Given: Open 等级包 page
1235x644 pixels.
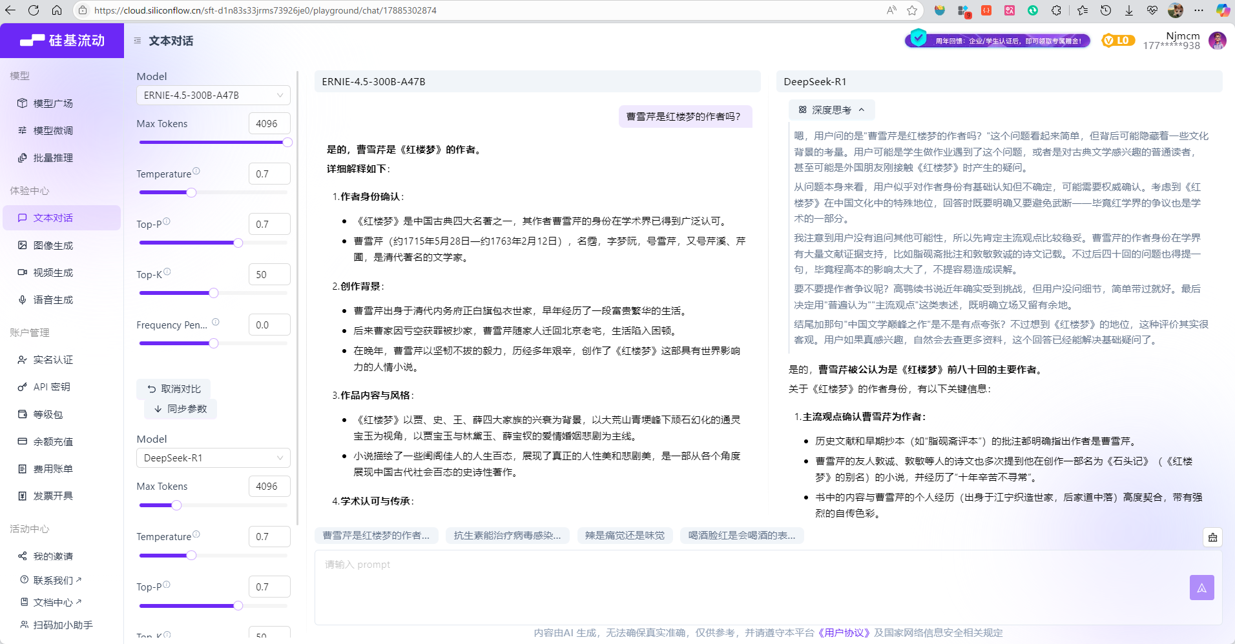Looking at the screenshot, I should [61, 414].
